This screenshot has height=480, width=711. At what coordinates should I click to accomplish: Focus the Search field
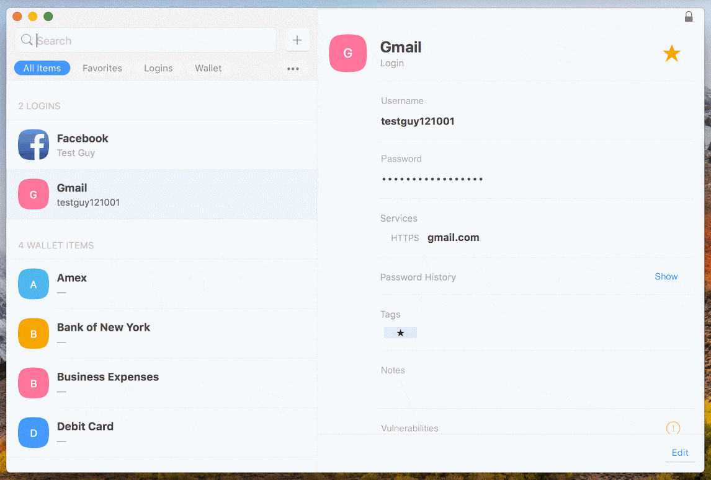click(x=146, y=40)
